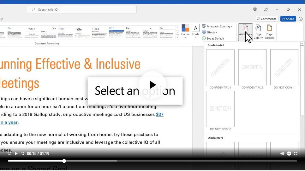Click style gallery up arrow
This screenshot has width=305, height=171.
(177, 28)
